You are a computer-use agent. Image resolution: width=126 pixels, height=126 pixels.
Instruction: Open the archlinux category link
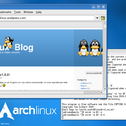pos(84,83)
